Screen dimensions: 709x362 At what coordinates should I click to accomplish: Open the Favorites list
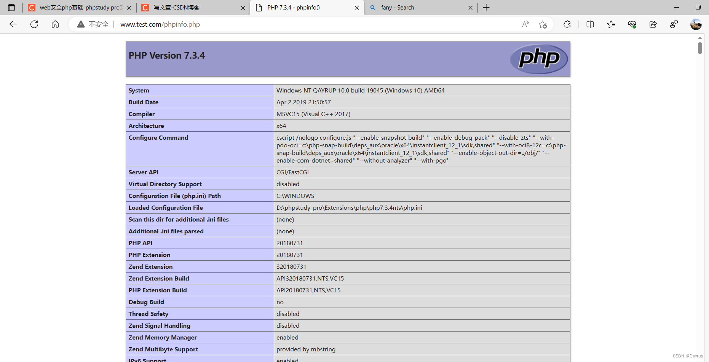611,24
